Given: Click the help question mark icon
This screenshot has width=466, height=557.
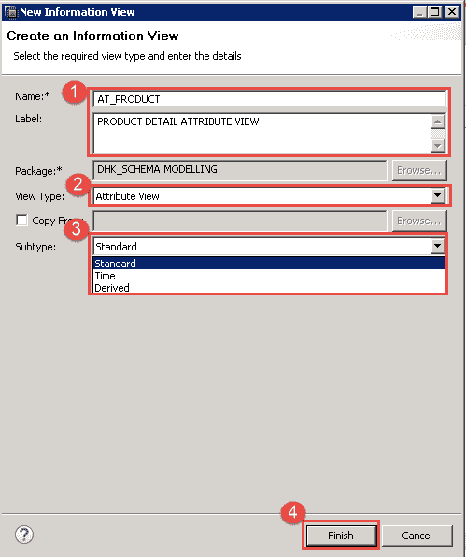Looking at the screenshot, I should point(24,535).
